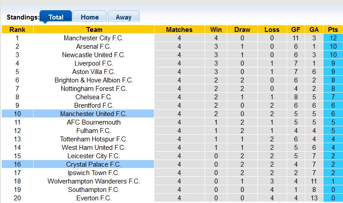Open Aston Villa F.C. link

[94, 72]
